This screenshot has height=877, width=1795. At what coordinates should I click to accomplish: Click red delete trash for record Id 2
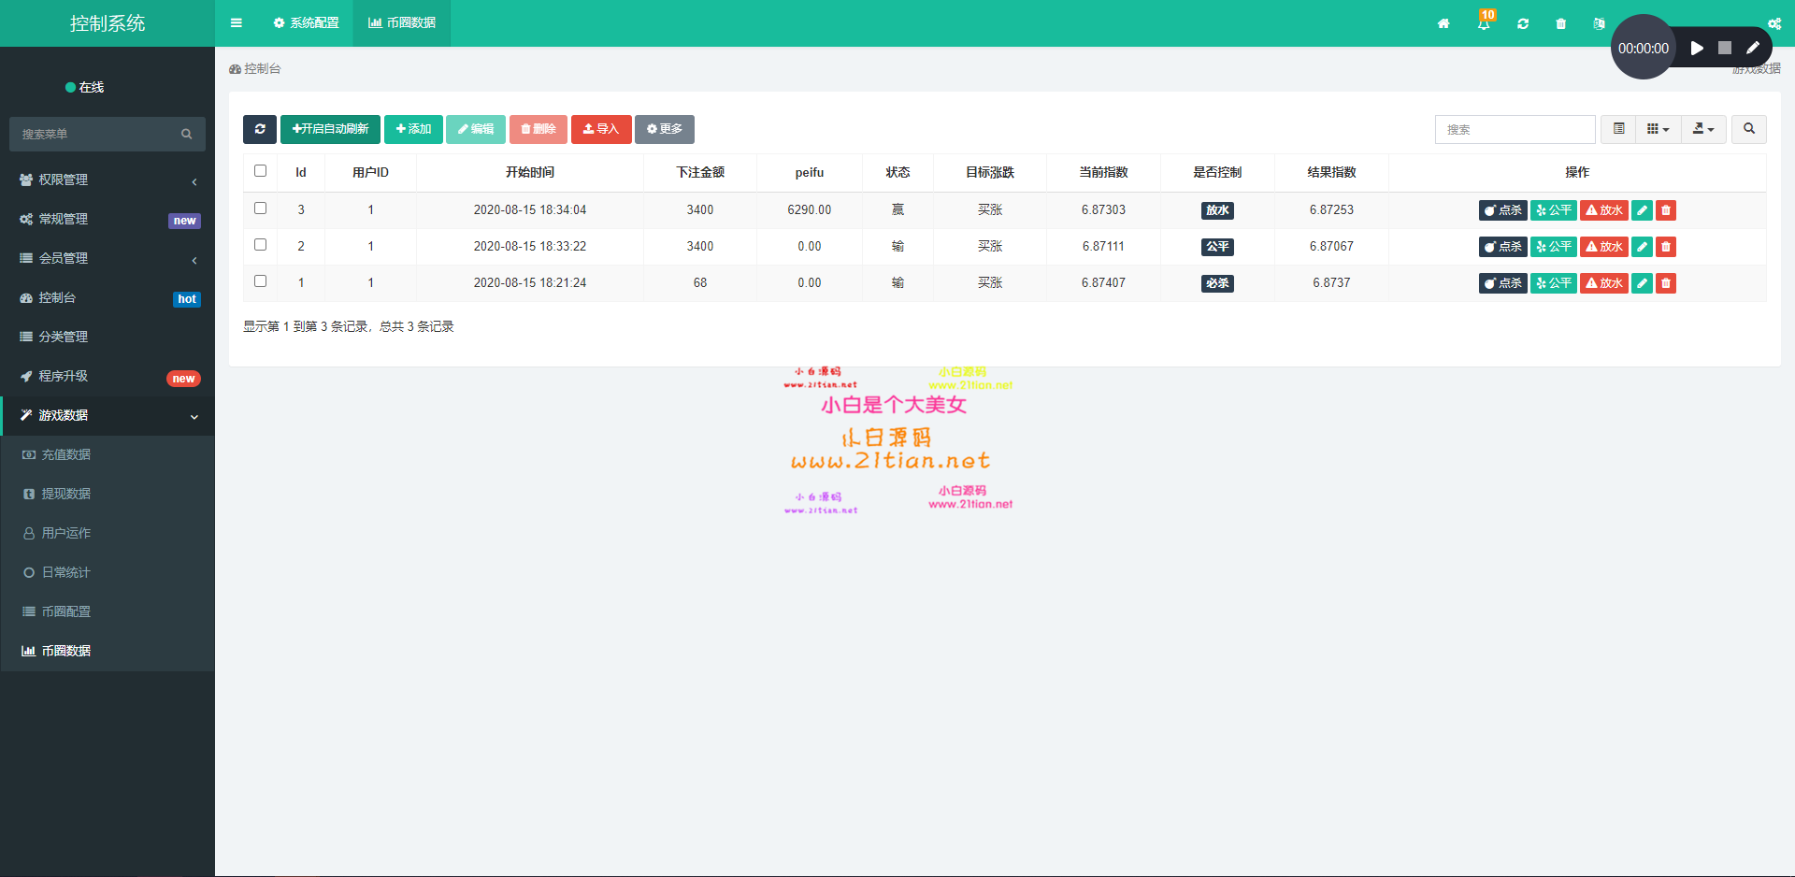(1666, 247)
